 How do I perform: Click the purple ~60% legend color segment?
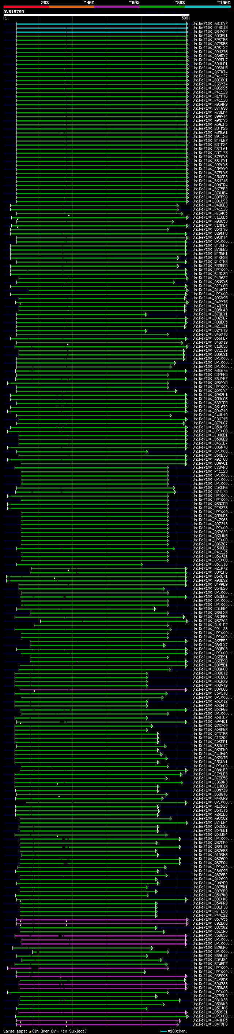[x=117, y=7]
